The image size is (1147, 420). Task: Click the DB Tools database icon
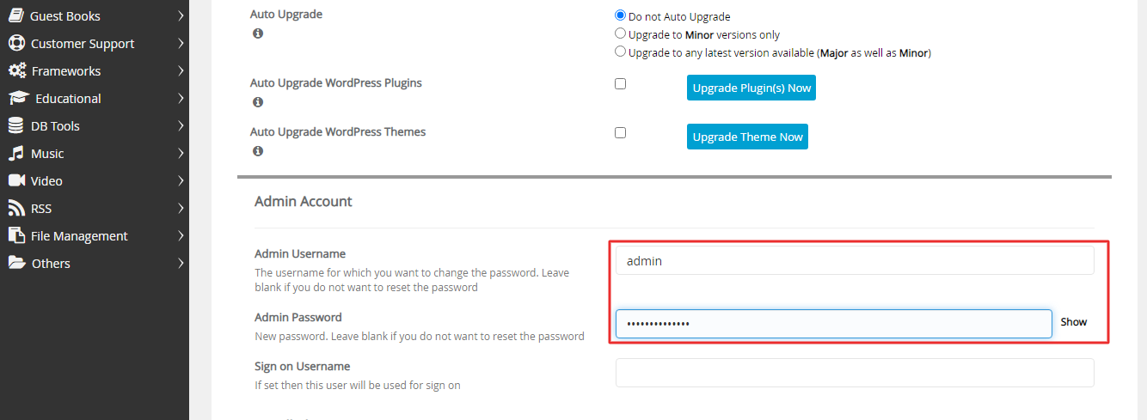15,125
